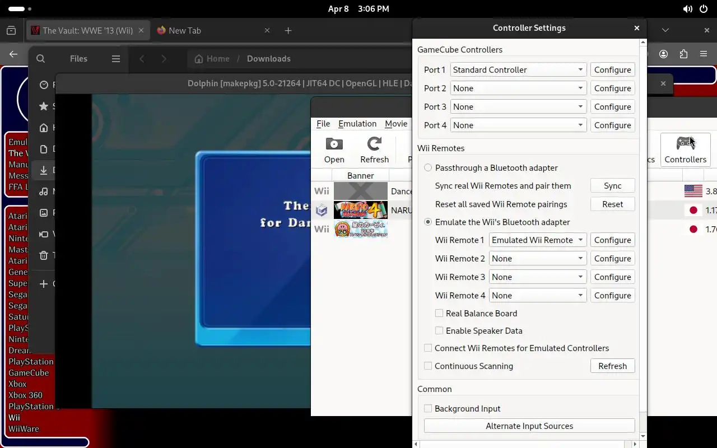The image size is (717, 448).
Task: Enable Real Balance Board checkbox
Action: (x=439, y=313)
